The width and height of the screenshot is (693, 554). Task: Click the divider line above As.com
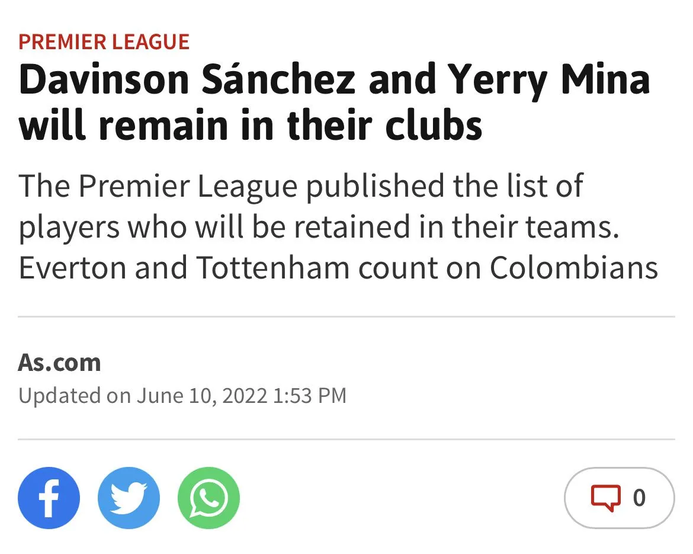point(346,317)
